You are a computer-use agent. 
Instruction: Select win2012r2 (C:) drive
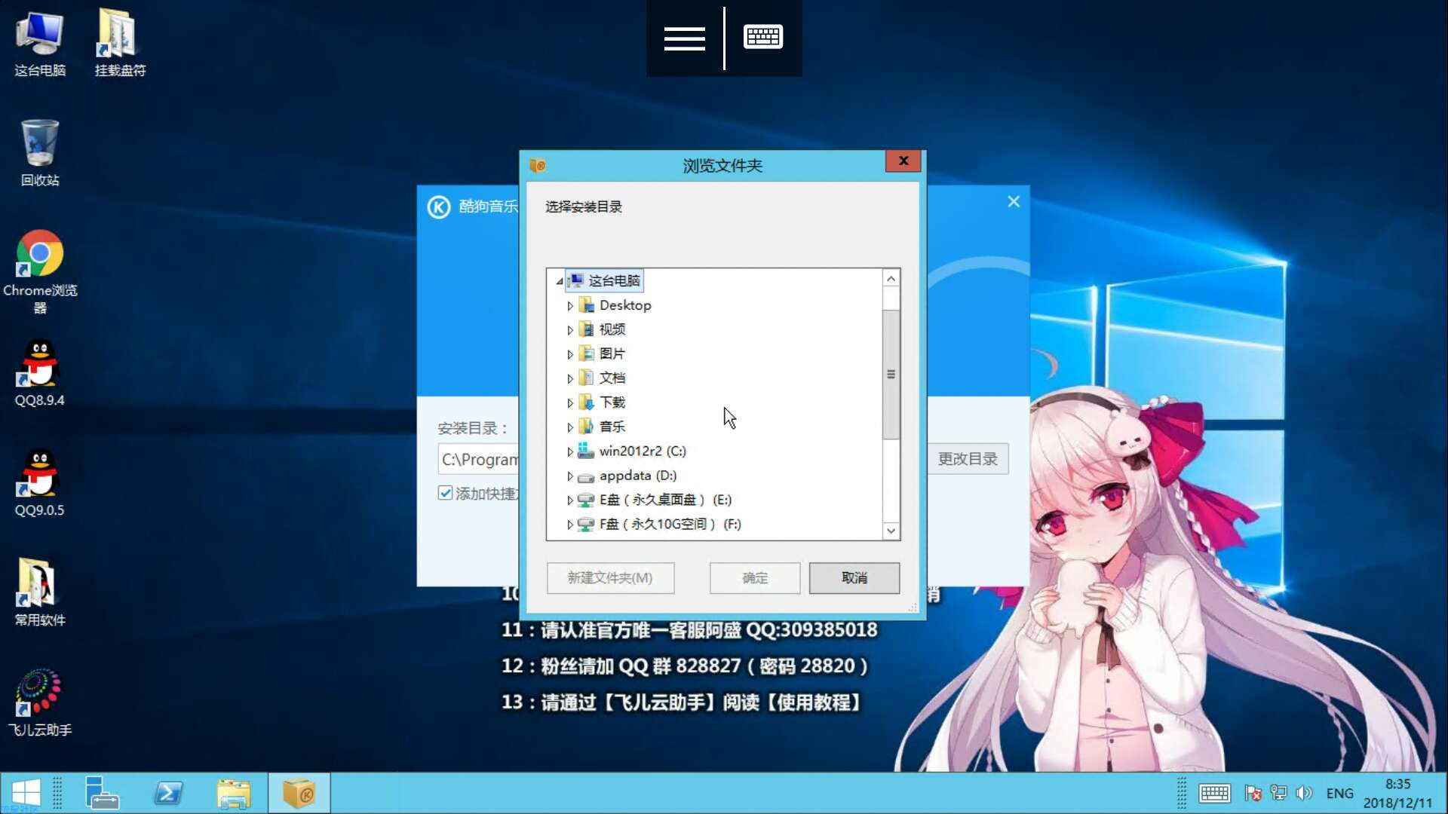(632, 451)
